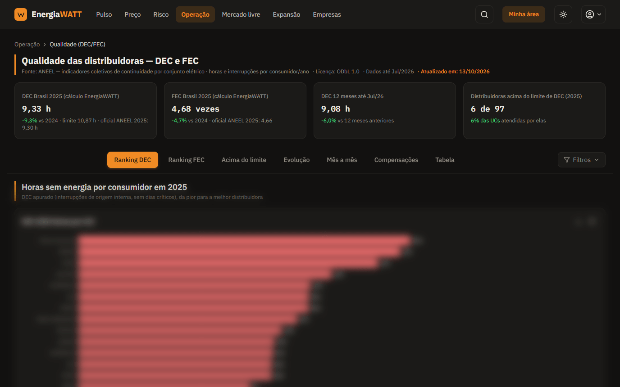This screenshot has width=620, height=387.
Task: Click the '6 de 97' distribuidoras value
Action: pyautogui.click(x=488, y=109)
